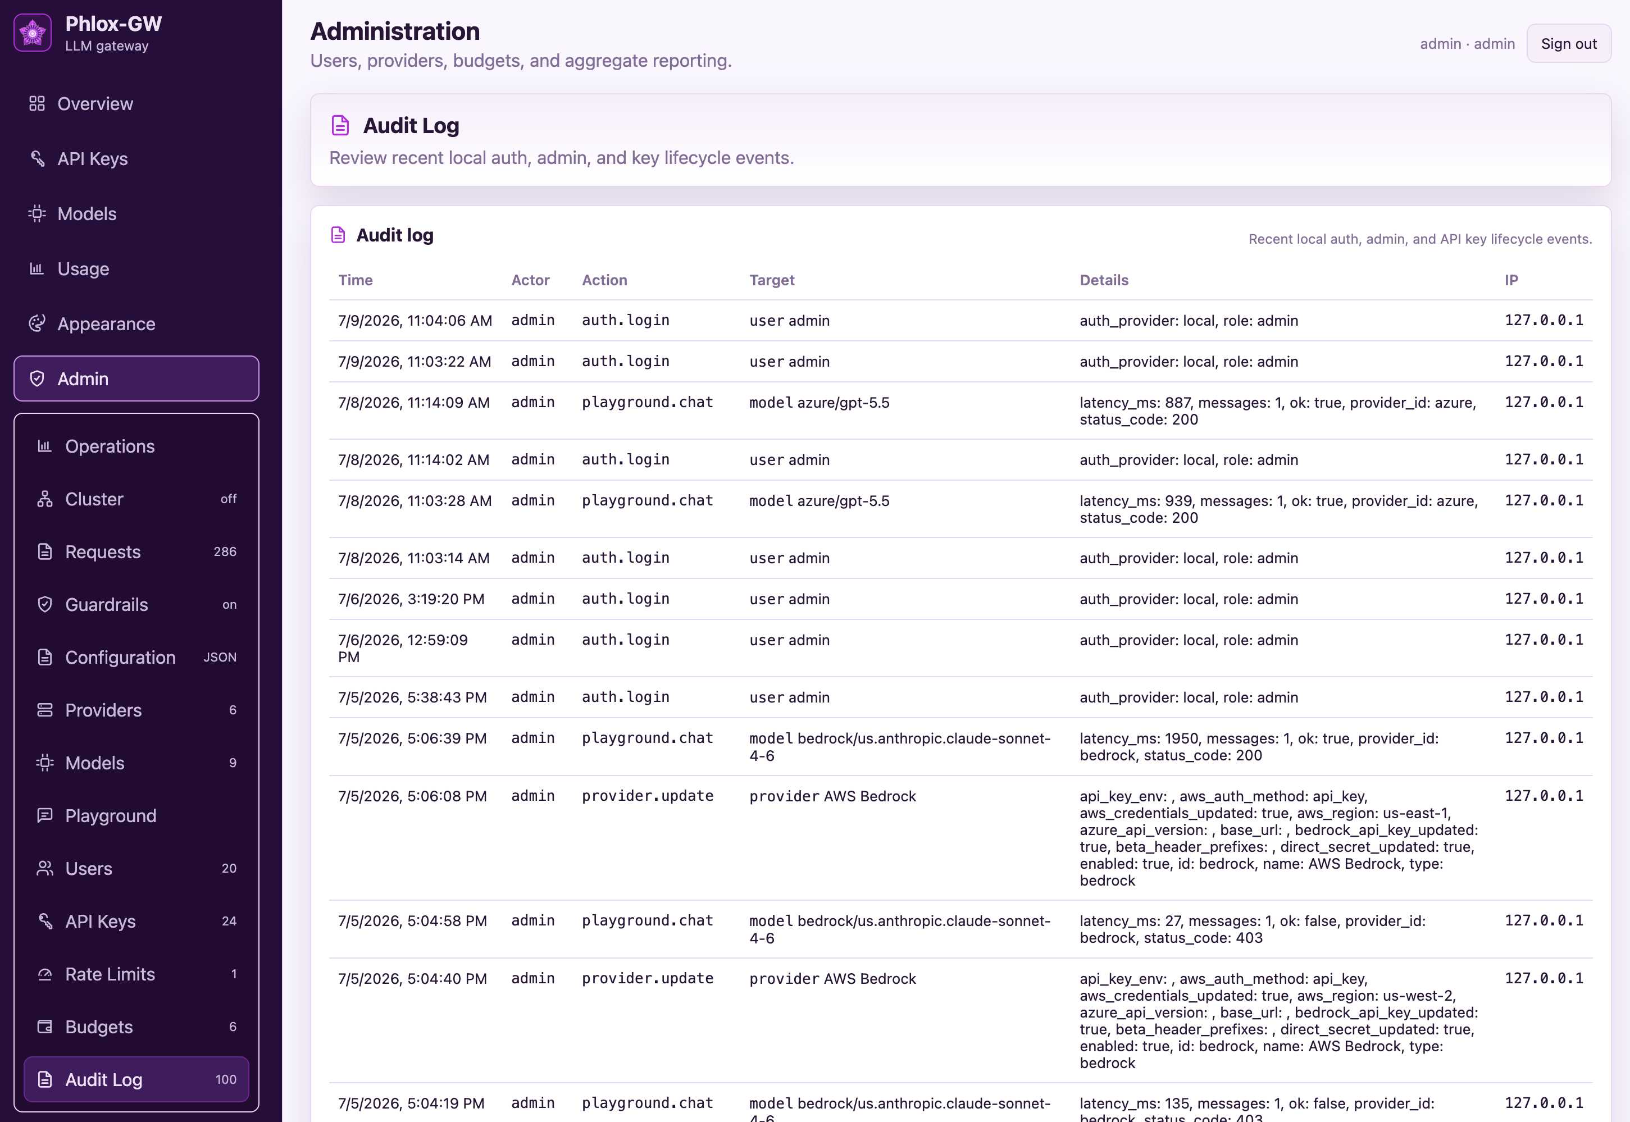
Task: Open Overview via its grid icon
Action: click(37, 103)
